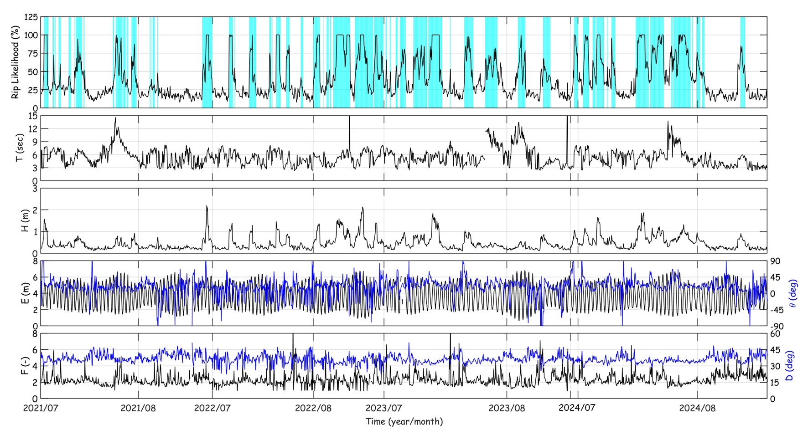Click the 'T (sec)' y-axis label

tap(19, 148)
